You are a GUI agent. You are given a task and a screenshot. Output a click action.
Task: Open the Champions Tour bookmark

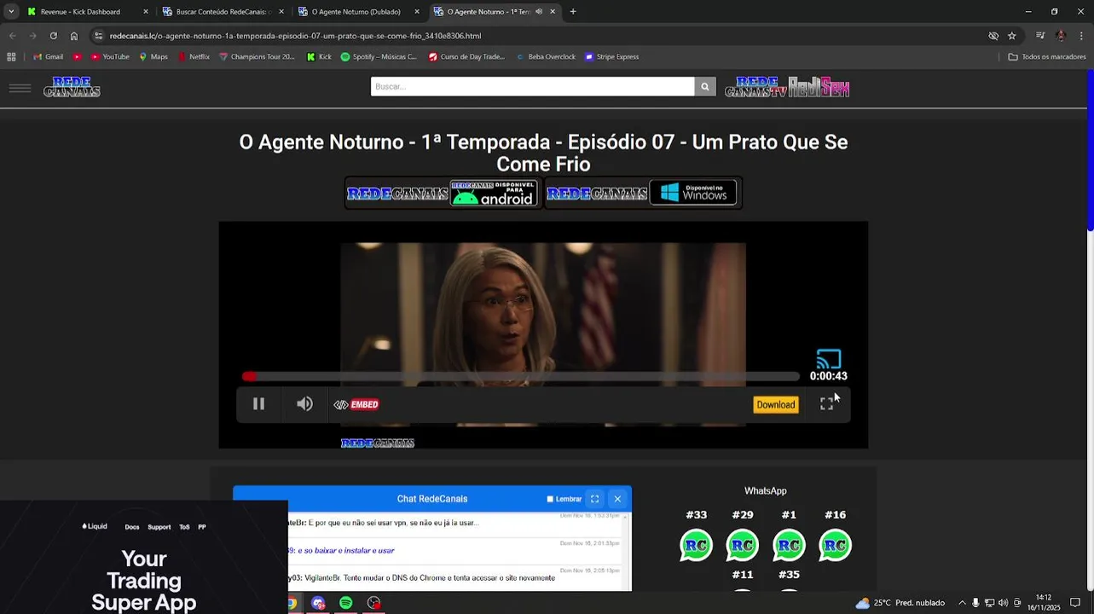click(257, 57)
